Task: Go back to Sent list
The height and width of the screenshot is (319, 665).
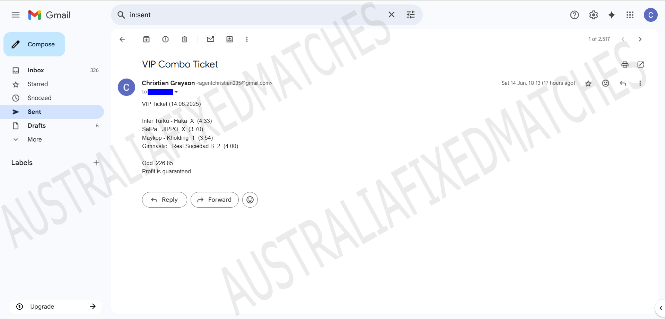Action: [x=122, y=39]
